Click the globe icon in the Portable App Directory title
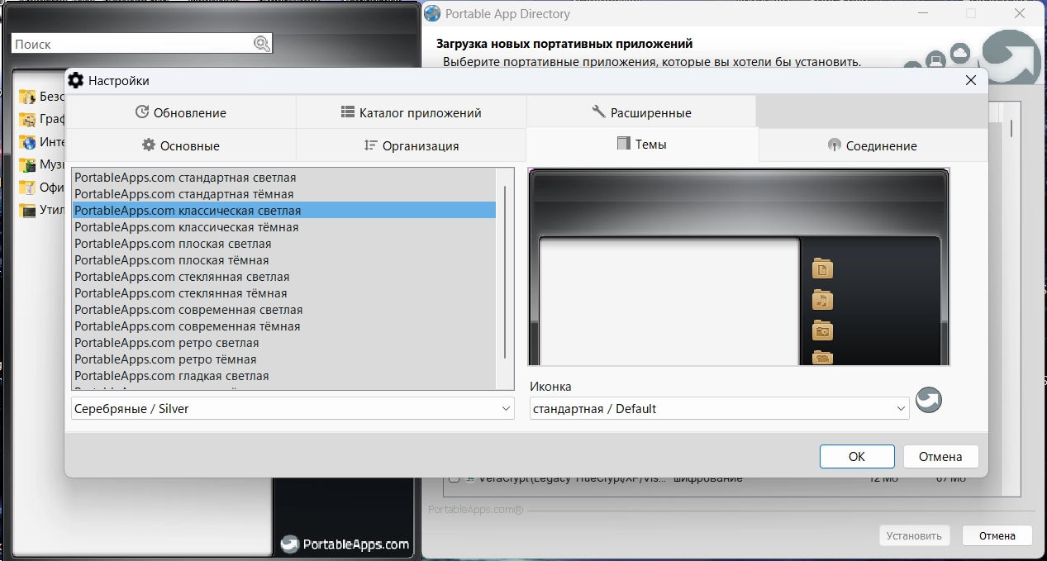This screenshot has height=561, width=1047. [432, 13]
